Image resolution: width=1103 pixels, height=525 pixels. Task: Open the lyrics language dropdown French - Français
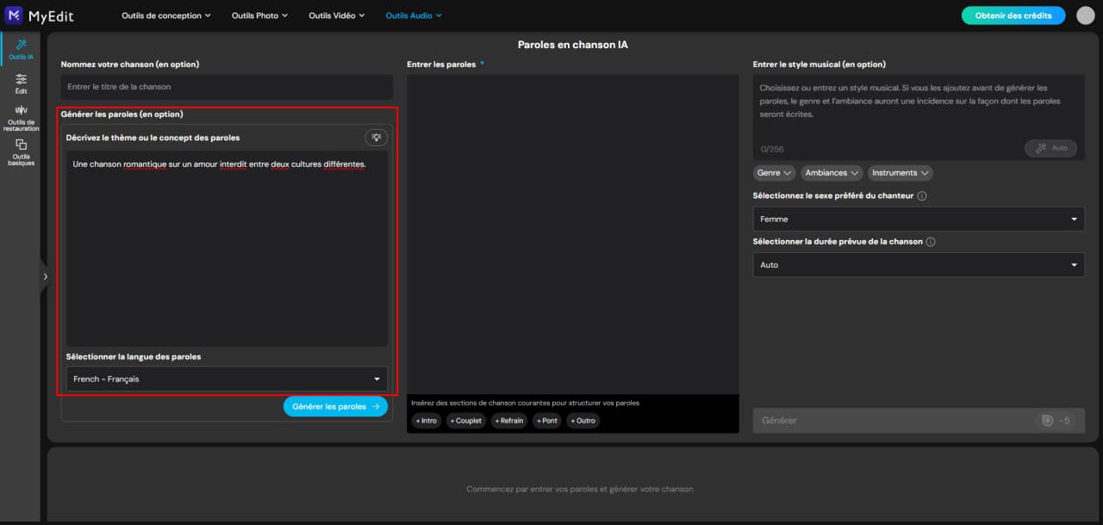227,379
